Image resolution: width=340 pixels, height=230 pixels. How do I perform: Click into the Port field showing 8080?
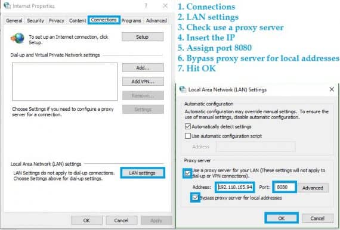coord(285,187)
